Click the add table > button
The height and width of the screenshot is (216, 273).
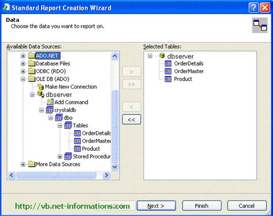[131, 71]
